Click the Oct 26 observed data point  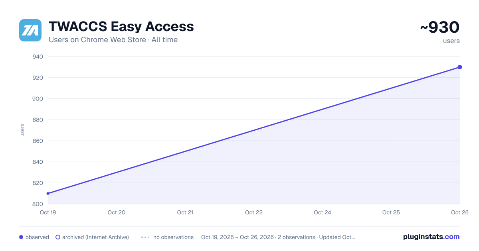(460, 67)
